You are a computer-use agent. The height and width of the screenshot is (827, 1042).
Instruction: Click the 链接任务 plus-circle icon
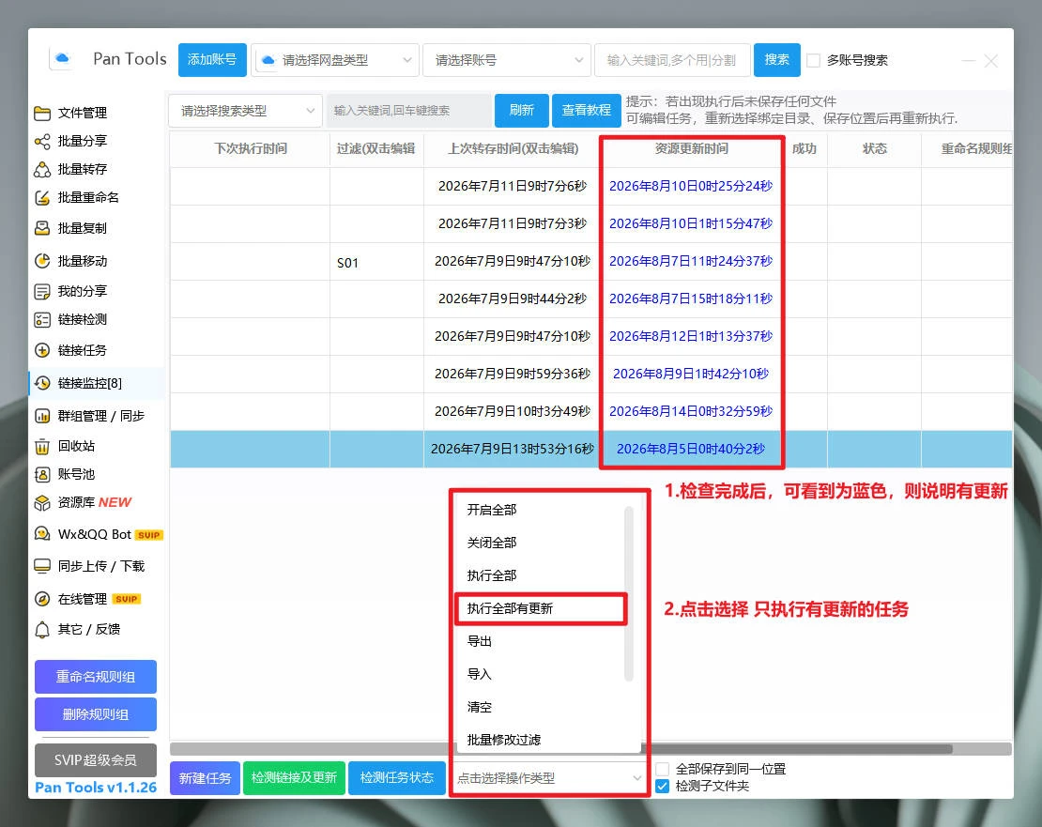point(42,351)
